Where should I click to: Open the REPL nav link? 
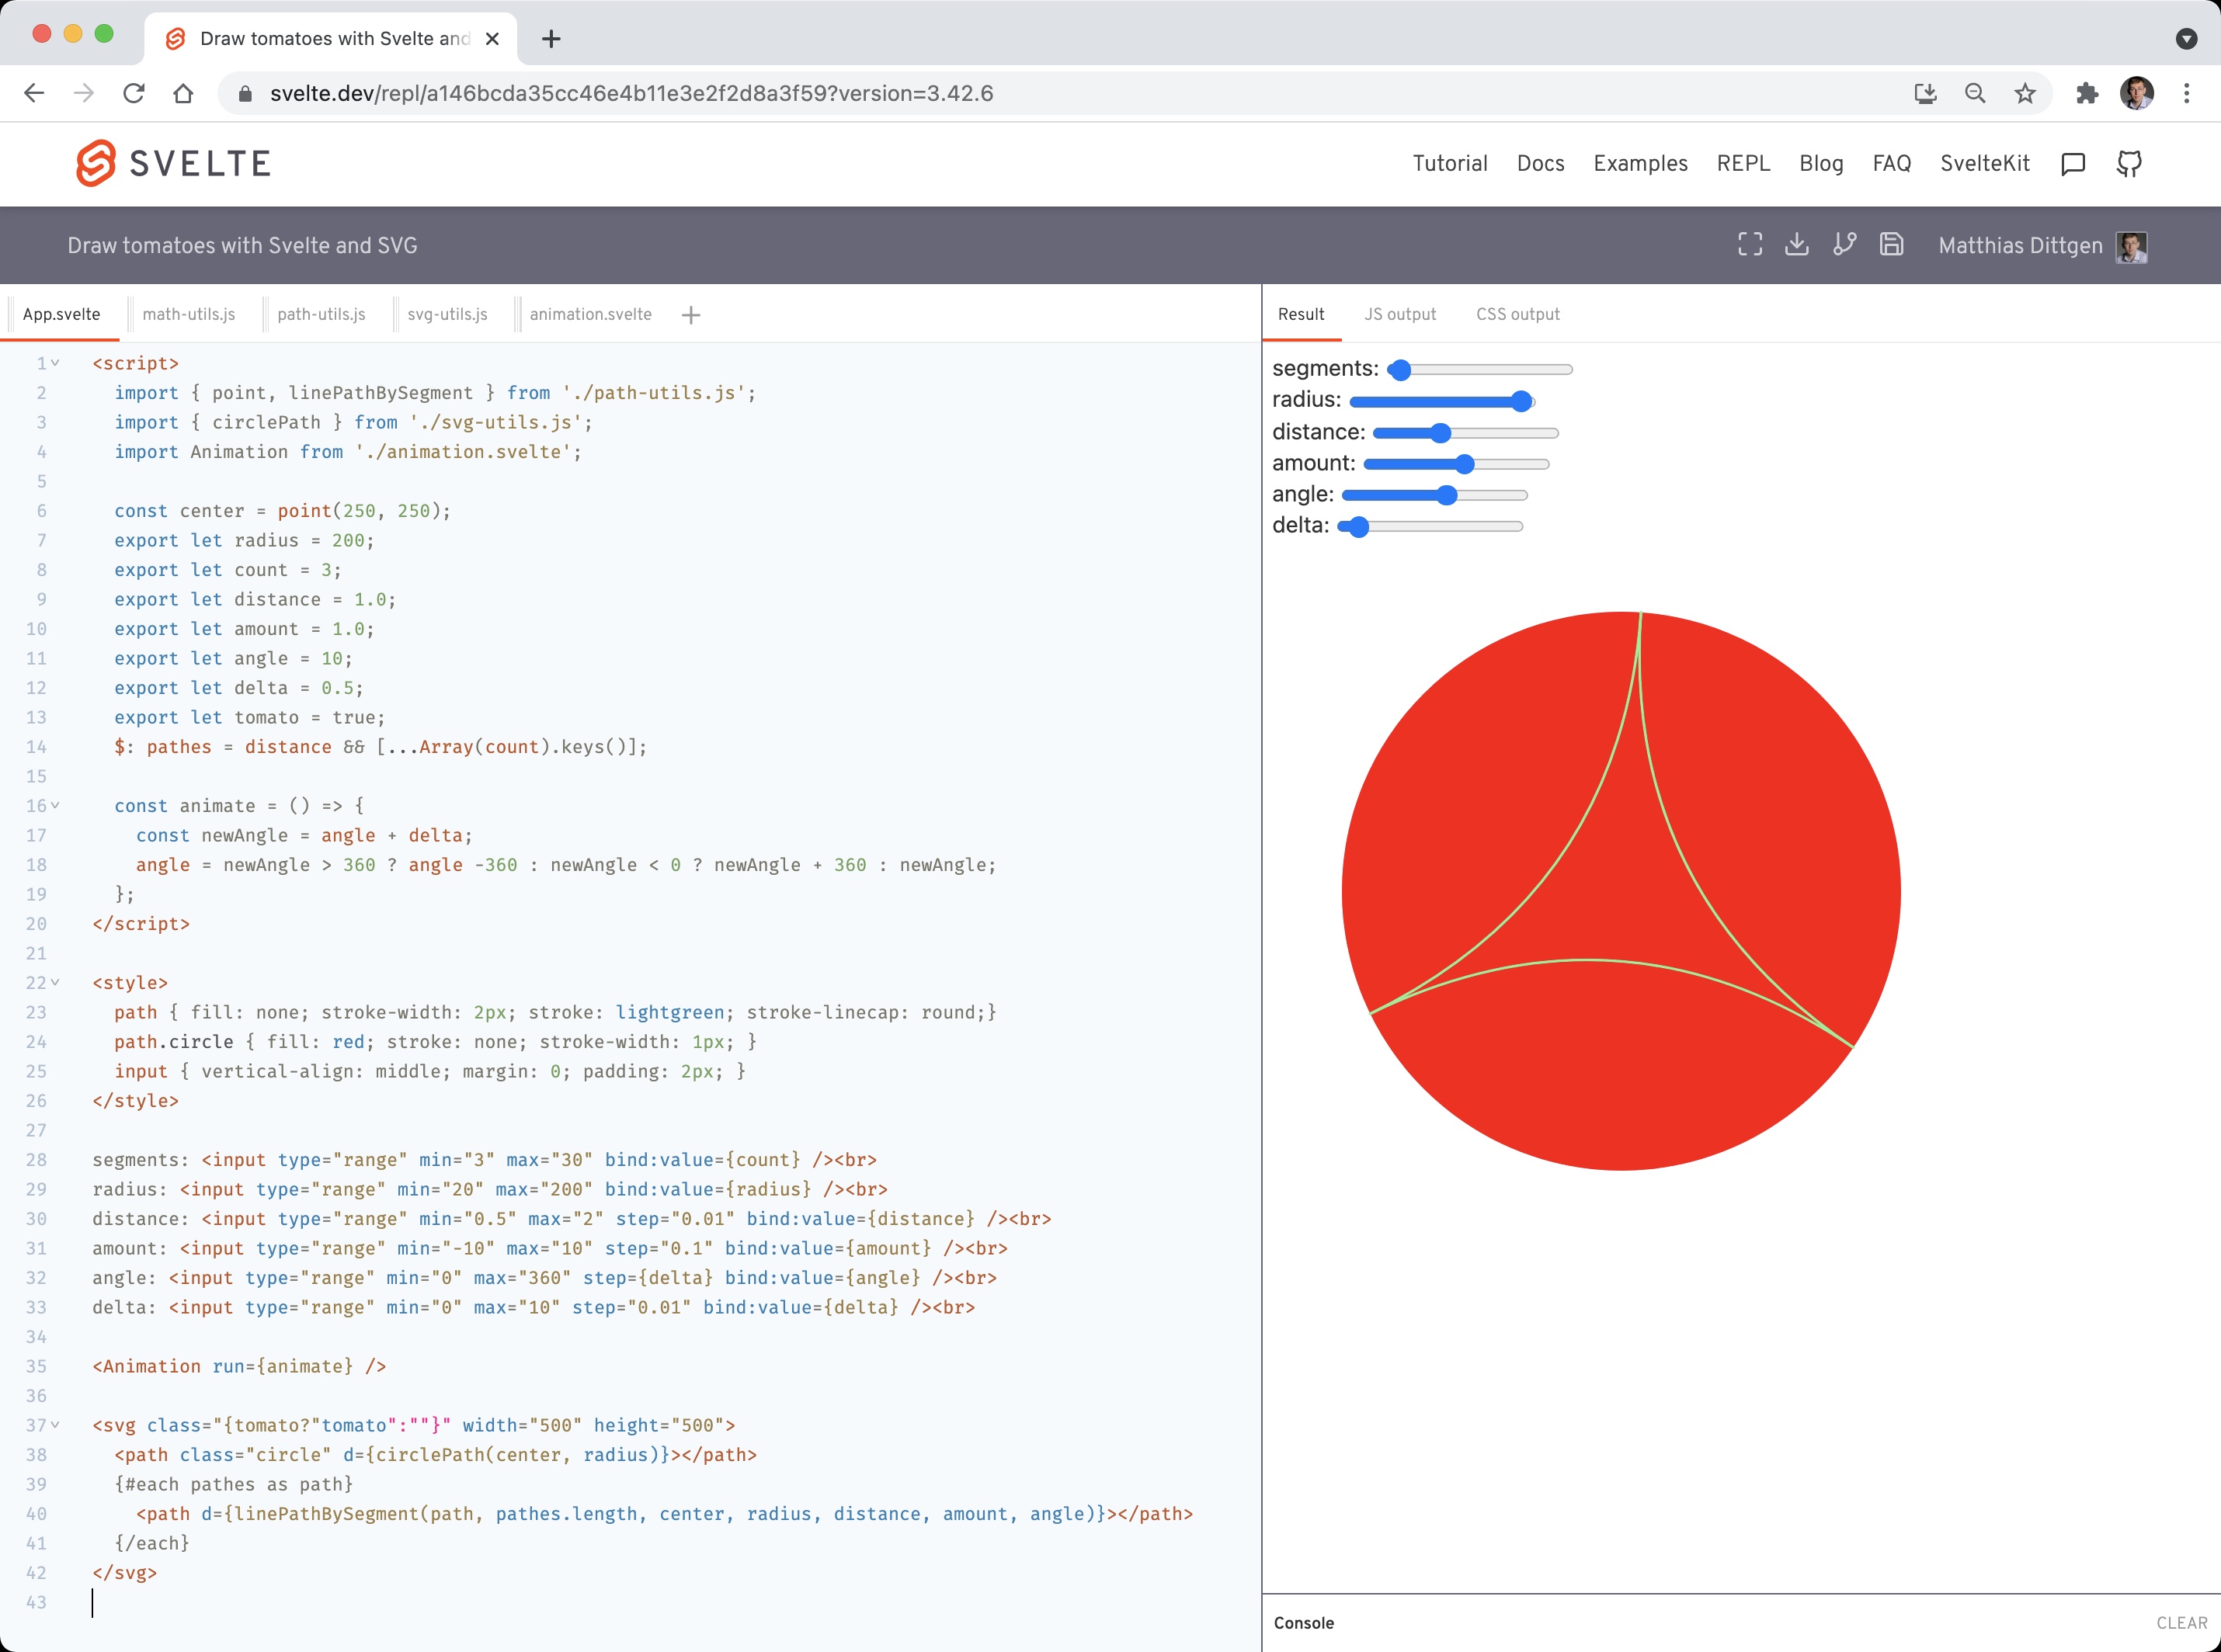[x=1743, y=163]
